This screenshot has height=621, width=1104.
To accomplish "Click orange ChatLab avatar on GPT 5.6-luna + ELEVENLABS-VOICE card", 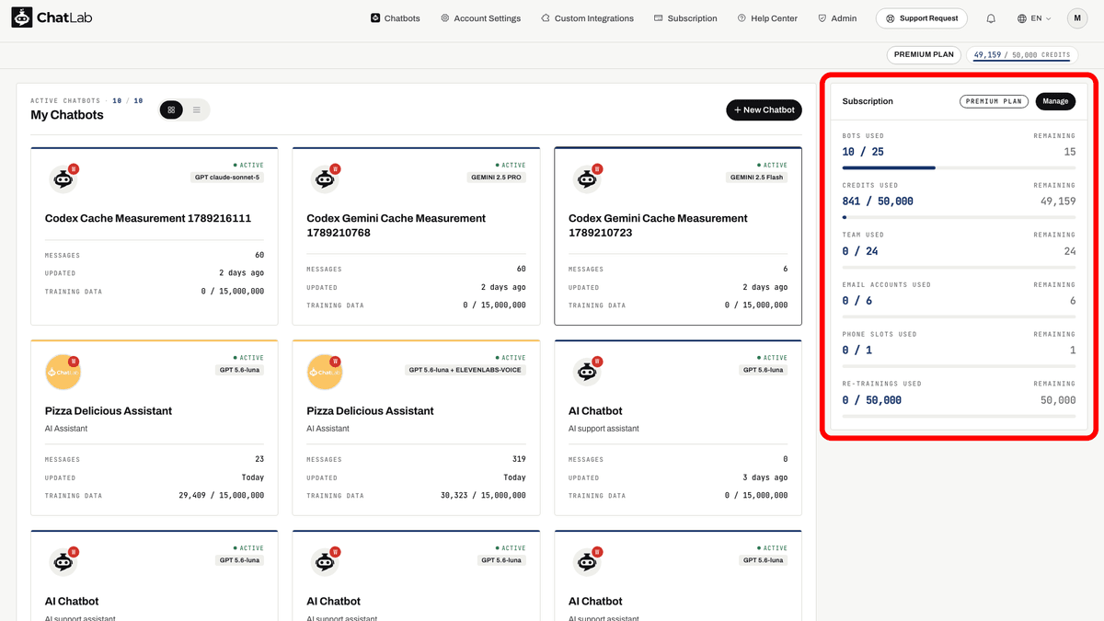I will pyautogui.click(x=324, y=372).
